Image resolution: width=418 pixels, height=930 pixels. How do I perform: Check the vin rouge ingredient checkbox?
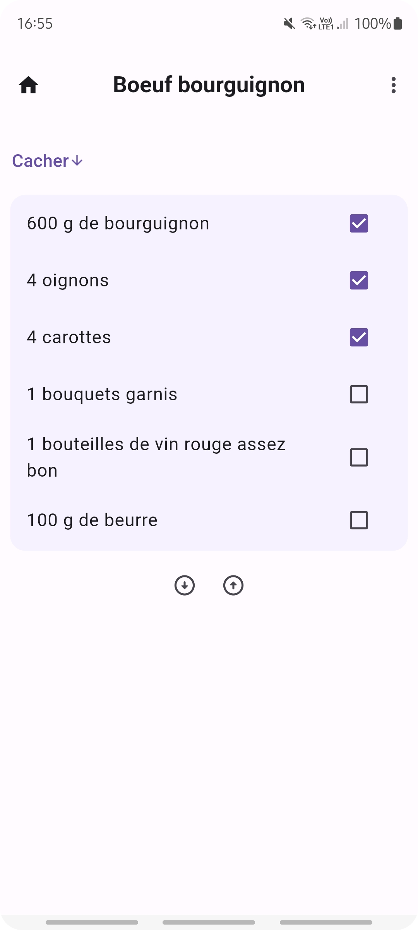click(x=359, y=457)
